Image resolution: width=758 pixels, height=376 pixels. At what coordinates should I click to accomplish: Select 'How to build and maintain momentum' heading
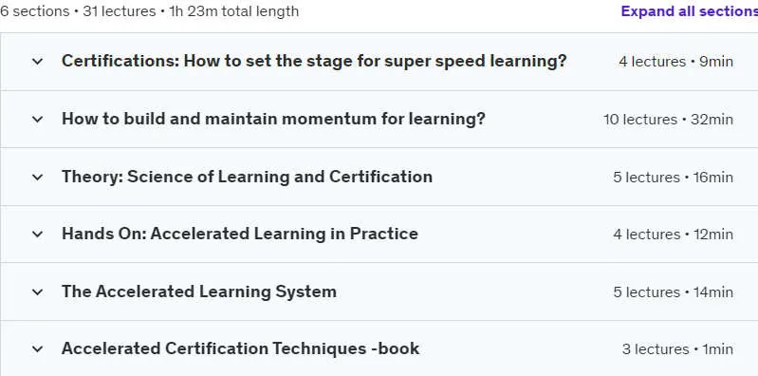pos(273,119)
